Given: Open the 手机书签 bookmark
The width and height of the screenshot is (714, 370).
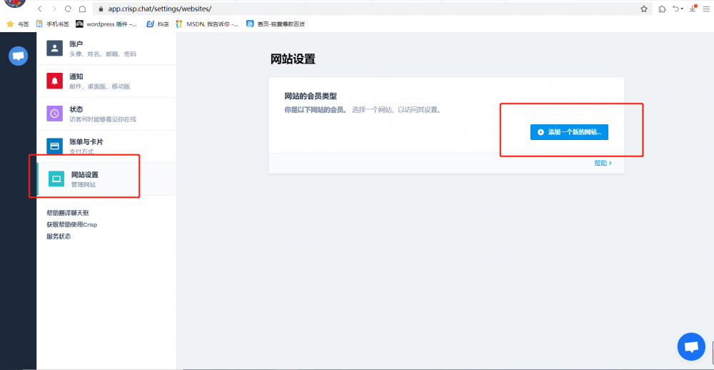Looking at the screenshot, I should point(52,24).
